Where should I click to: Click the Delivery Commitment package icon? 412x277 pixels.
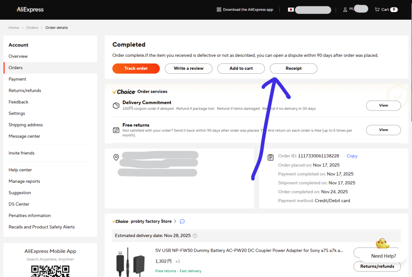(x=116, y=106)
